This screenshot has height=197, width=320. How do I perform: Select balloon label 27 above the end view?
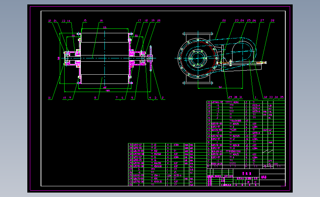(262, 20)
